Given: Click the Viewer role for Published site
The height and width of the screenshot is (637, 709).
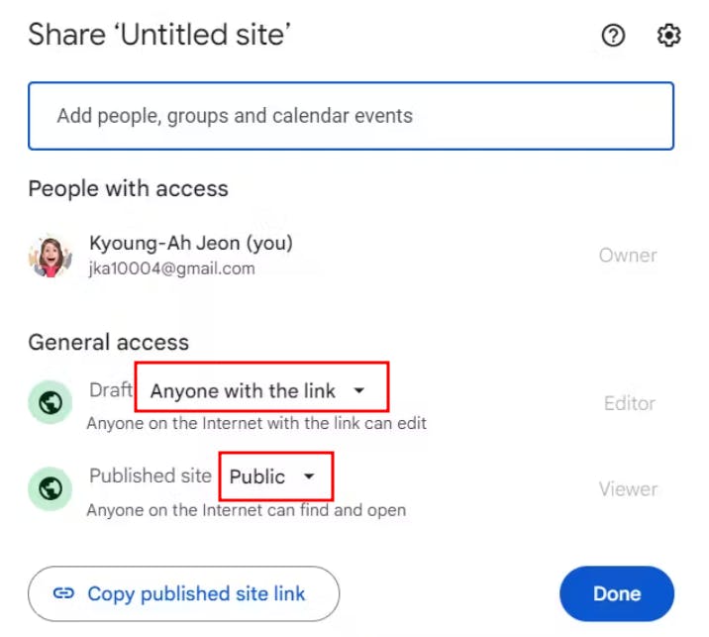Looking at the screenshot, I should click(x=628, y=488).
